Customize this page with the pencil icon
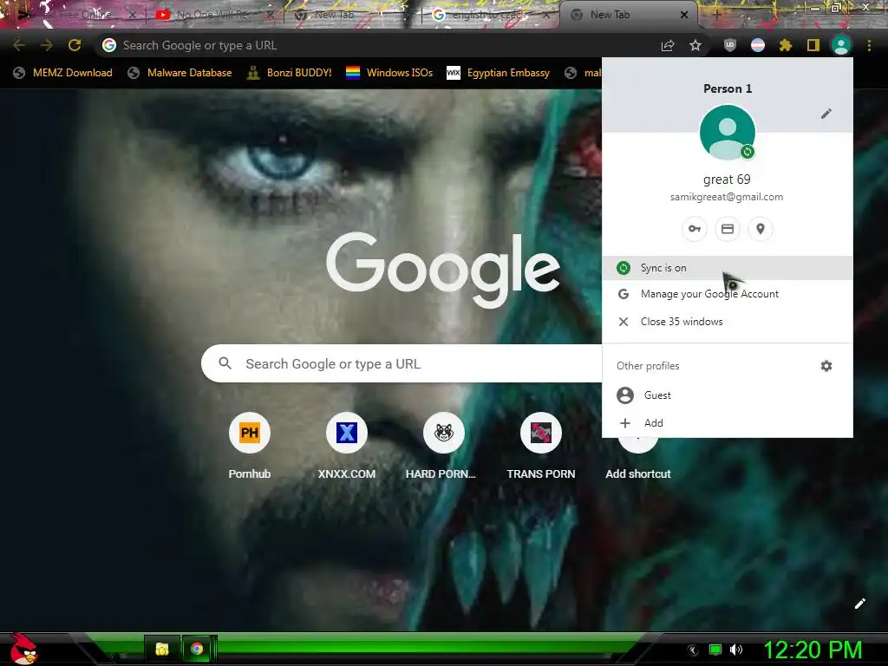Screen dimensions: 888x666 point(860,604)
